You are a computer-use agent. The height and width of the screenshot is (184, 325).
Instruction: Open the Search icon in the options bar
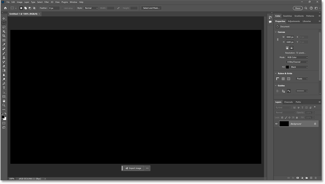tap(306, 8)
